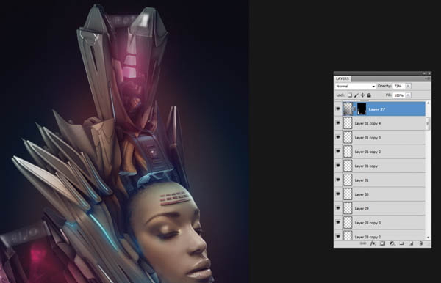The width and height of the screenshot is (441, 283).
Task: Click mask link icon on Layer 27
Action: click(355, 109)
